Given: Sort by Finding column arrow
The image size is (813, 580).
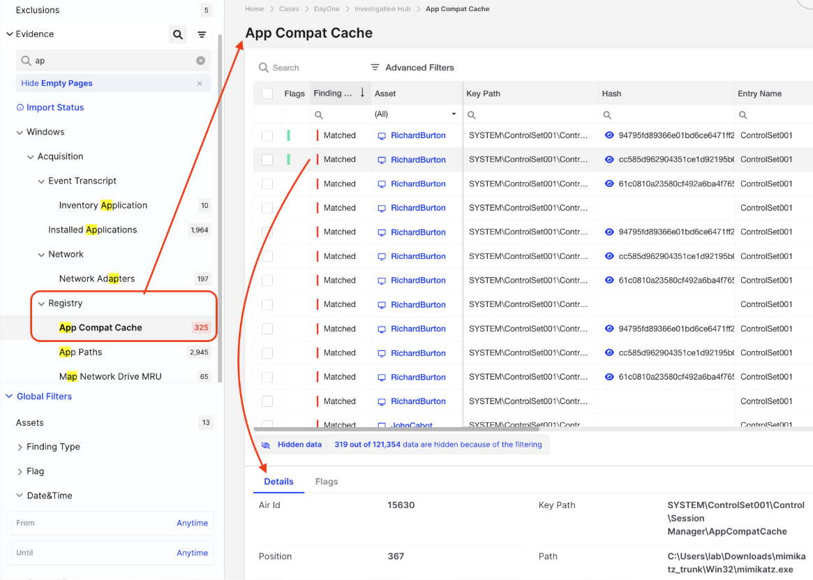Looking at the screenshot, I should point(362,93).
